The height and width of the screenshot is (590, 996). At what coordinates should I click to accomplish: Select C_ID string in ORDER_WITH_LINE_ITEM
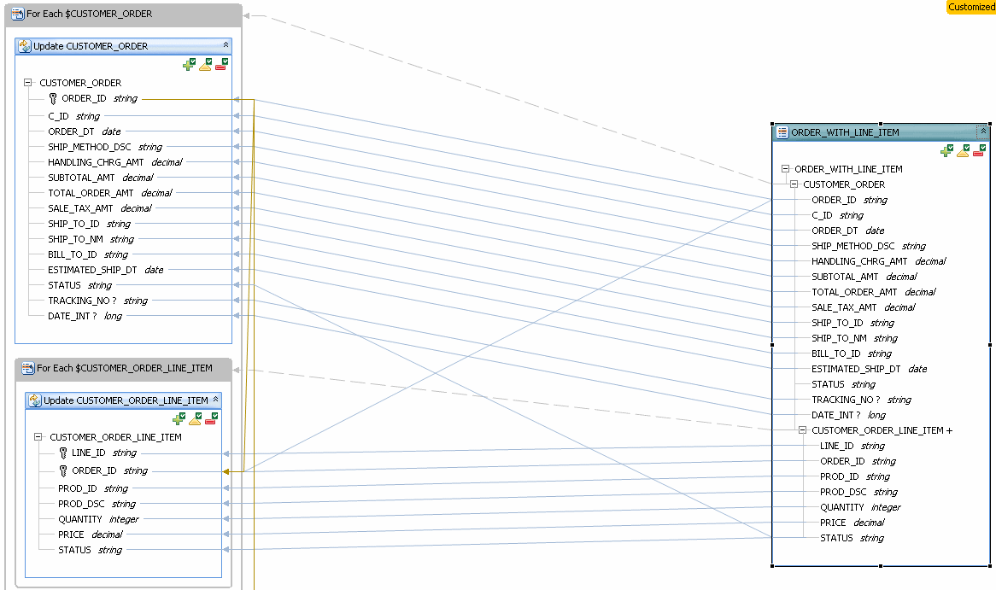(837, 215)
